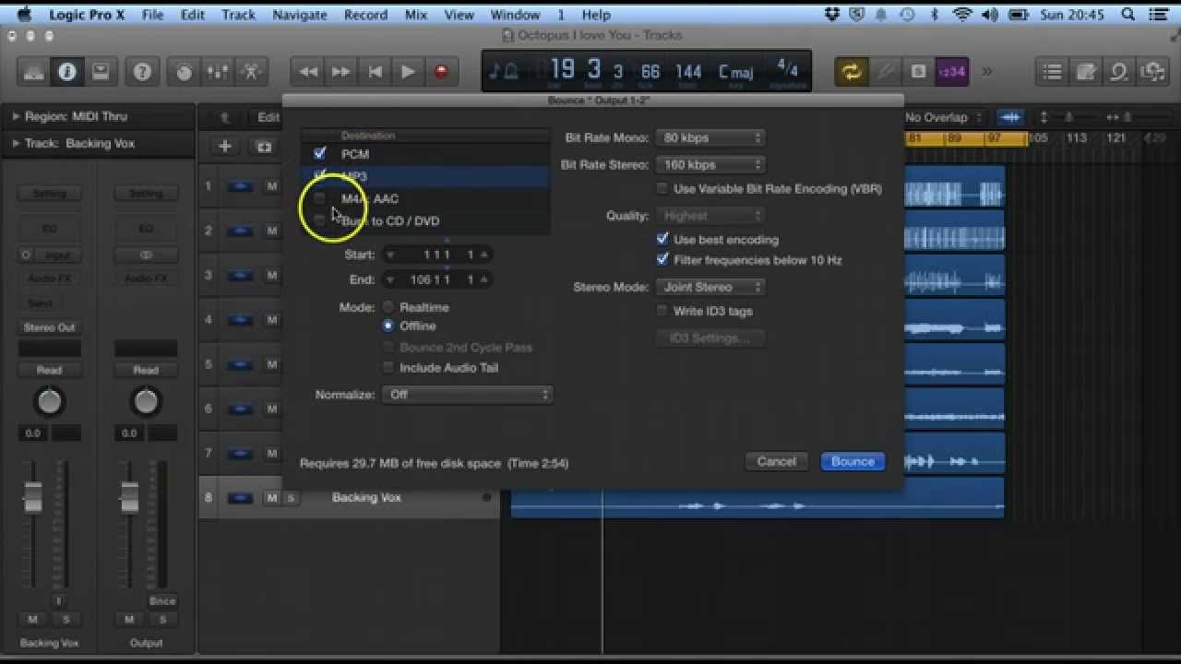Open the File menu

pyautogui.click(x=152, y=15)
